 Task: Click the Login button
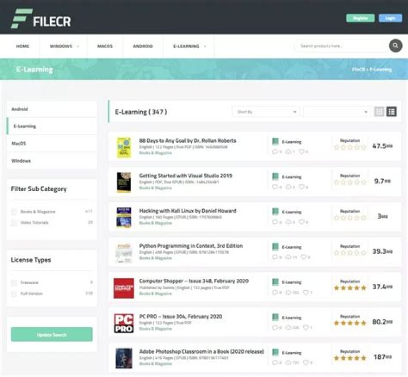(x=390, y=18)
